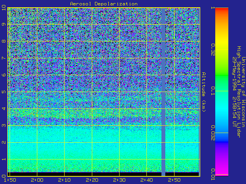This screenshot has width=246, height=184.
Task: Click the altitude tick label 8
Action: point(3,41)
